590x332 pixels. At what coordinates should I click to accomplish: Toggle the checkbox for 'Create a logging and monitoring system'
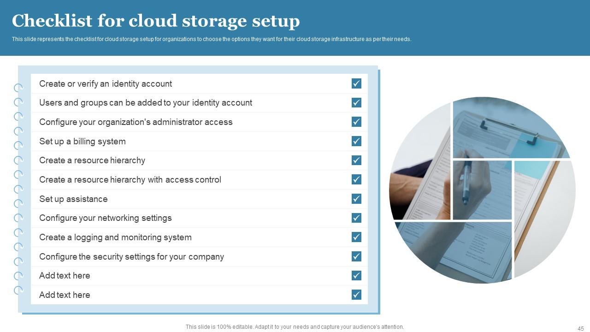(356, 237)
